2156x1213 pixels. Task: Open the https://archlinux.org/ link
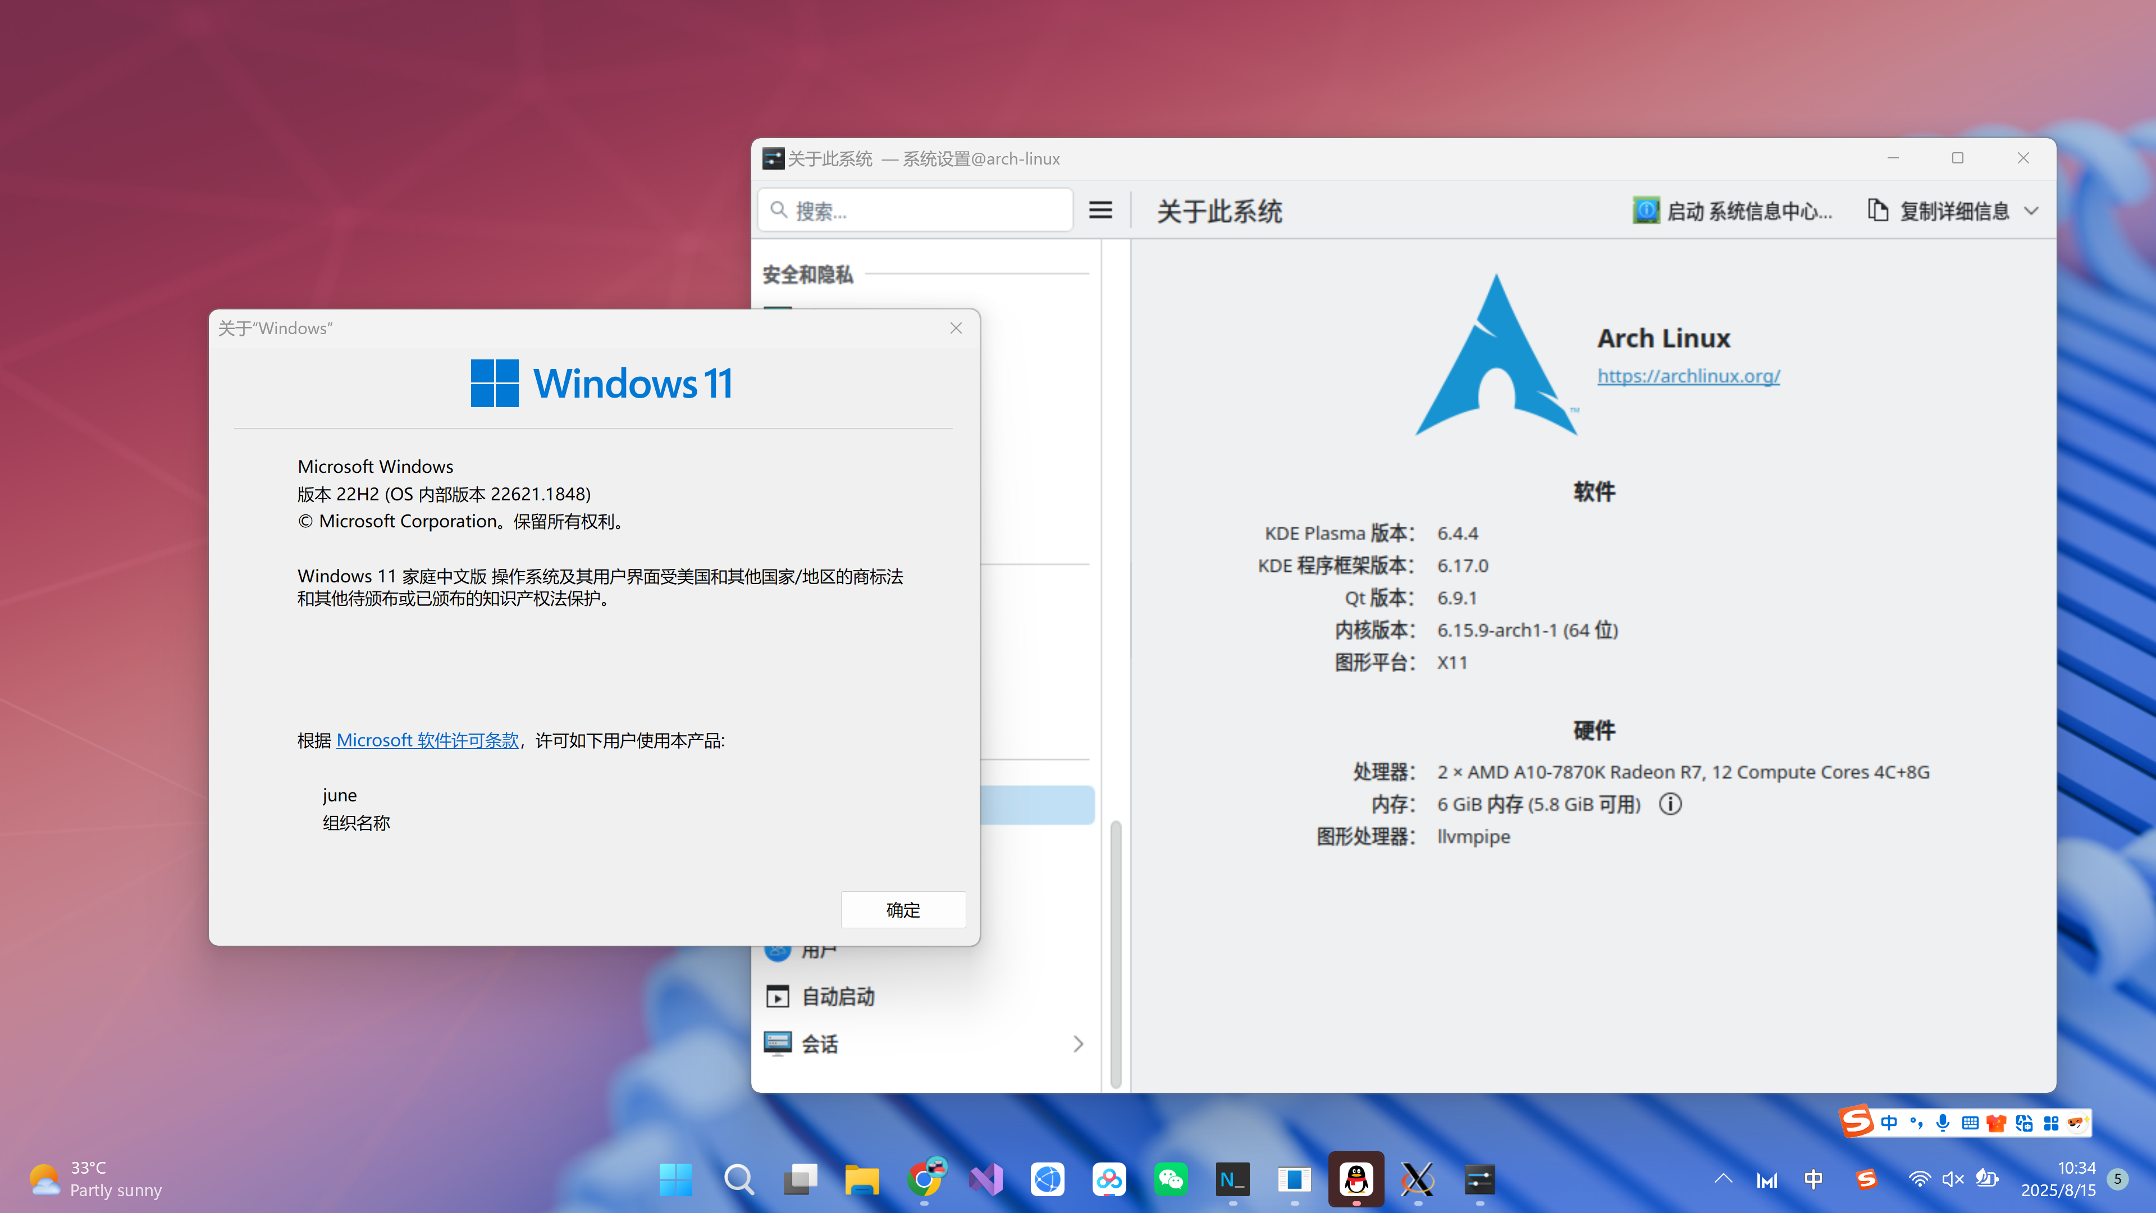click(1688, 376)
